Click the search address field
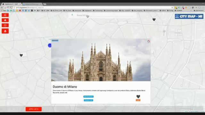This screenshot has height=115, width=205. [x=105, y=15]
